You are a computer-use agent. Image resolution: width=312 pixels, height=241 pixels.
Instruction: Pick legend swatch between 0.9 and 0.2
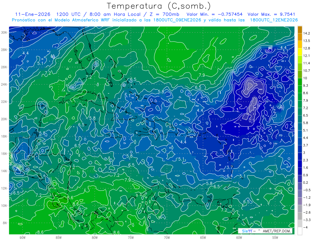(x=300, y=179)
